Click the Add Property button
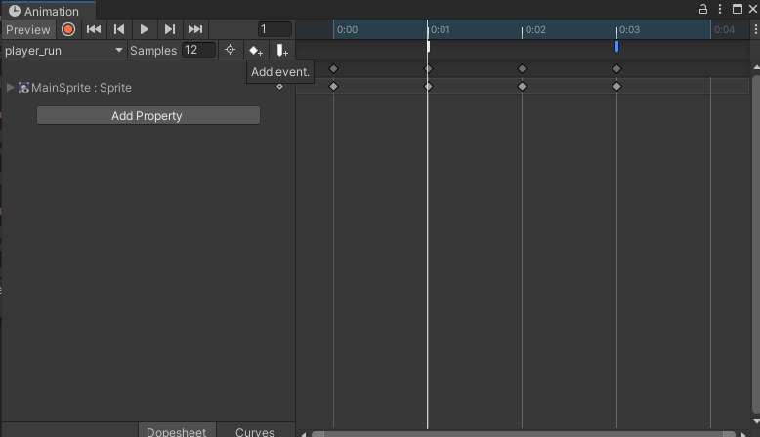Viewport: 760px width, 437px height. pos(148,116)
